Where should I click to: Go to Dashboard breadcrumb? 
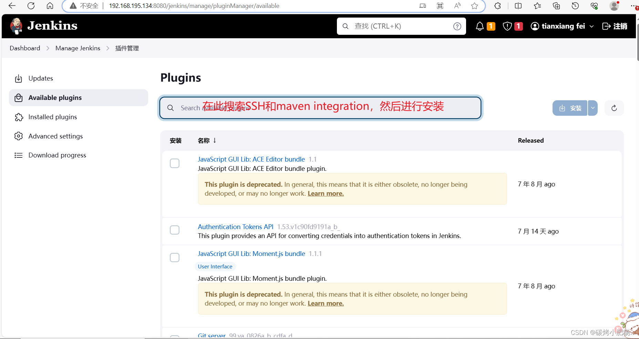click(x=25, y=48)
